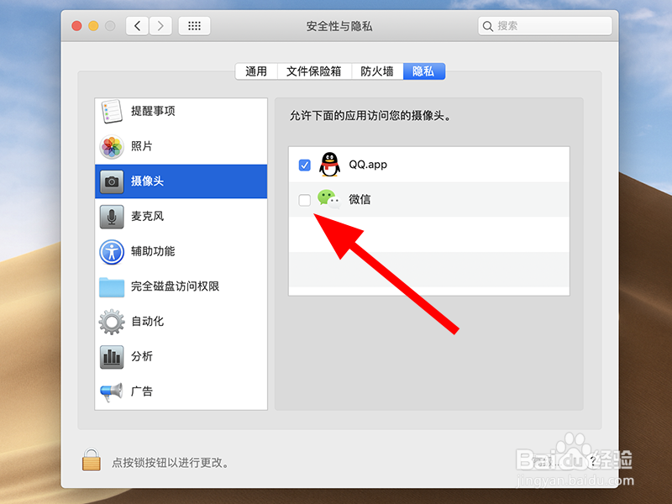The width and height of the screenshot is (672, 504).
Task: Click the Microphone (麦克风) icon
Action: click(112, 217)
